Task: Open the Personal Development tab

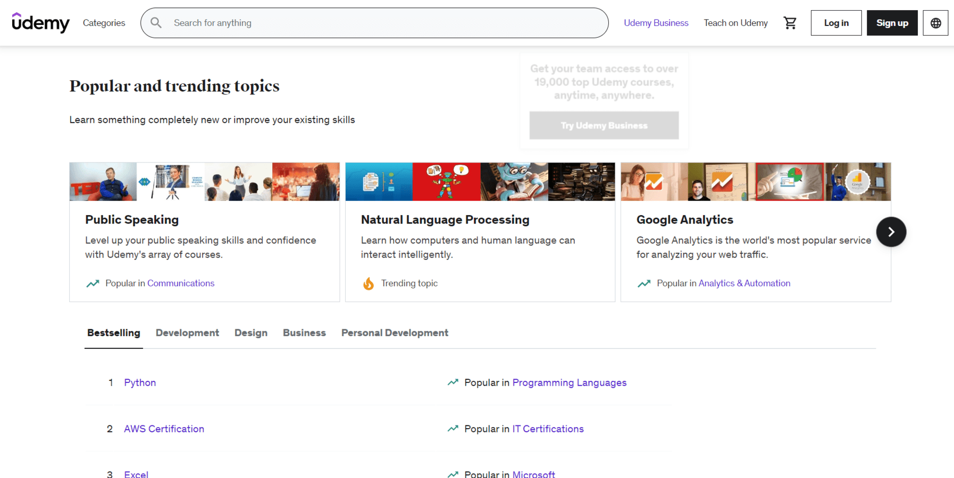Action: click(395, 332)
